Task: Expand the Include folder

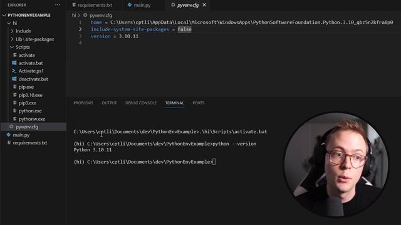Action: 12,31
